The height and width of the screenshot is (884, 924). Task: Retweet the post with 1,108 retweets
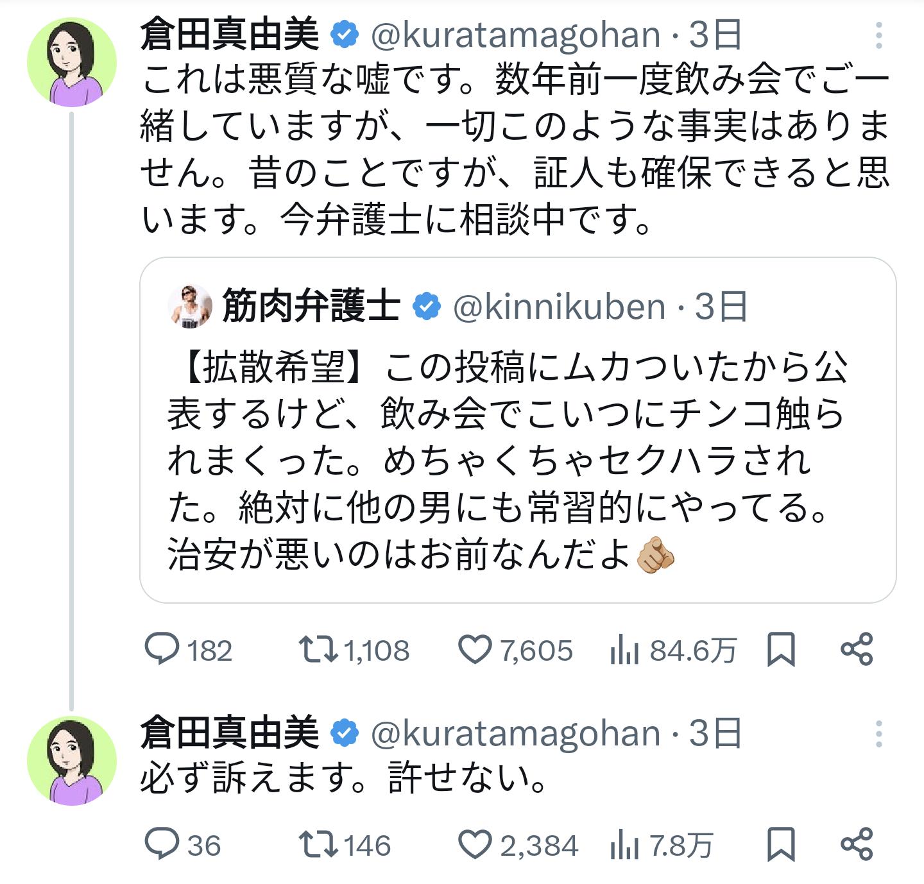pos(319,649)
